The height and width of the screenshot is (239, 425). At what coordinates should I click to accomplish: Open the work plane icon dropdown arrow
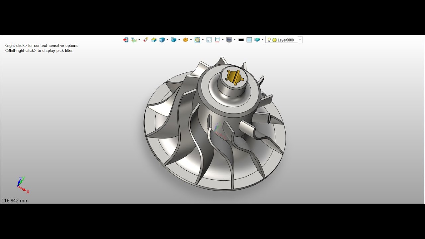139,40
